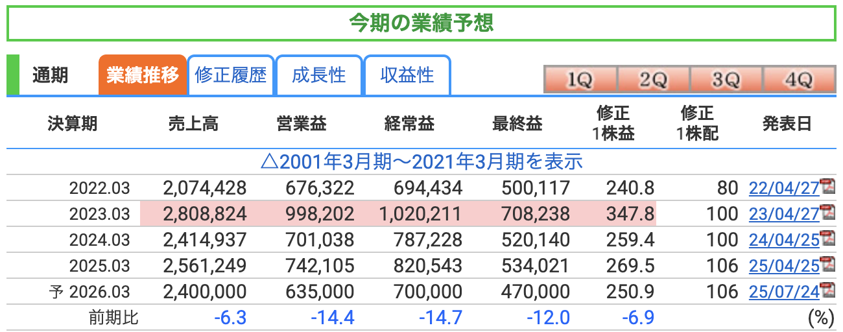Switch to the 業績推移 tab
Viewport: 843px width, 332px height.
[x=143, y=75]
